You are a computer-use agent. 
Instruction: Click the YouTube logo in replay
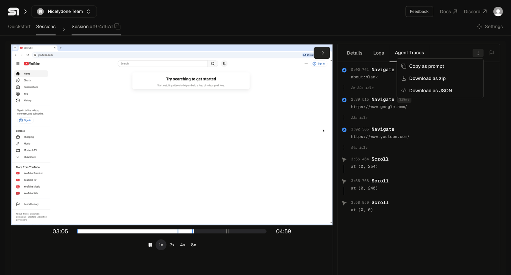tap(32, 64)
